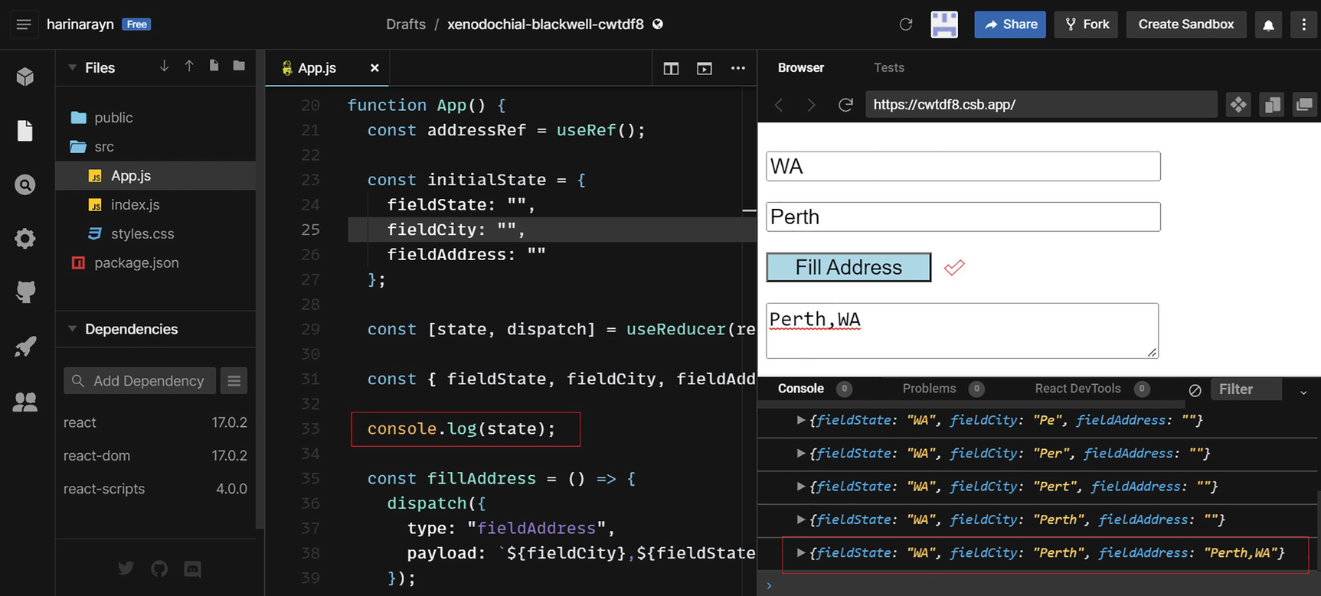Open the Search panel in the sidebar

pyautogui.click(x=25, y=185)
